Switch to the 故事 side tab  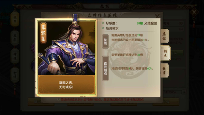point(165,71)
